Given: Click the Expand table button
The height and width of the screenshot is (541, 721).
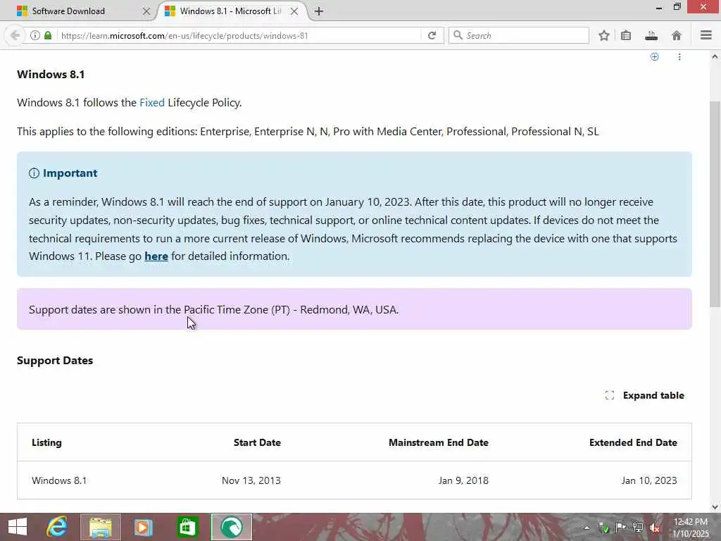Looking at the screenshot, I should coord(645,395).
